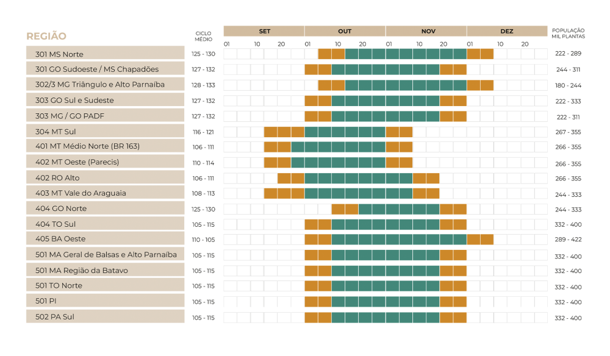The image size is (610, 356).
Task: Click the 289 - 422 population value
Action: point(569,240)
